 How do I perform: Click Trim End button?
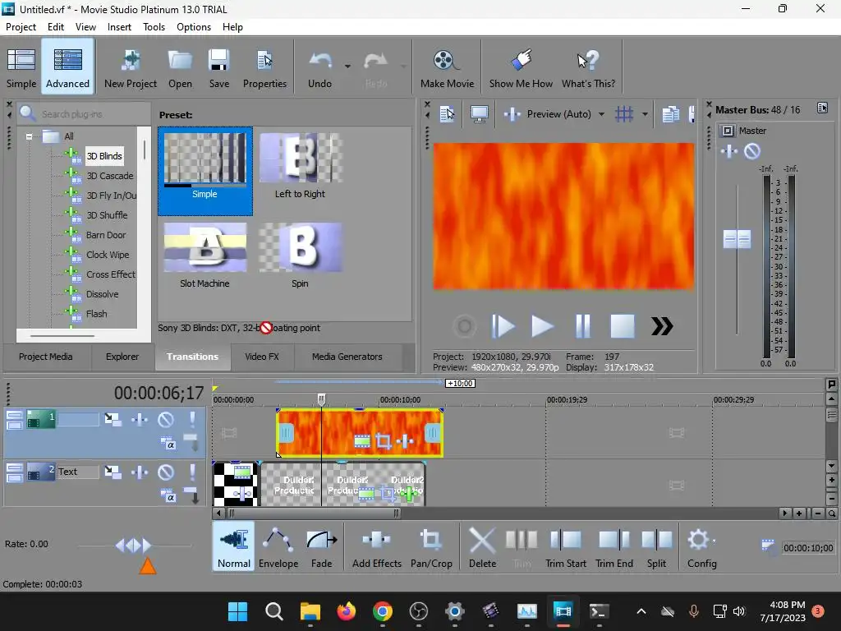pos(614,548)
